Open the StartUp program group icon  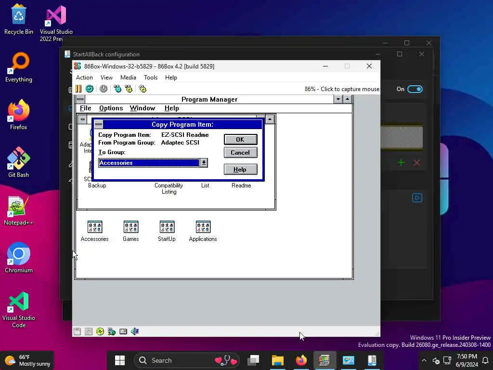[x=167, y=231]
